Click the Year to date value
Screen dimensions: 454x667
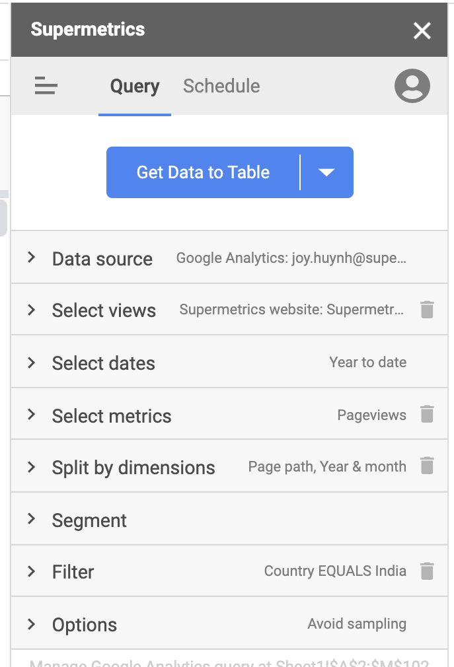click(367, 363)
